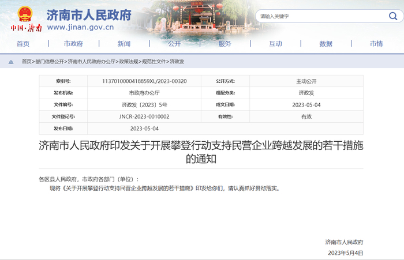Click the 文件编号 label cell
The width and height of the screenshot is (404, 260).
(x=63, y=105)
